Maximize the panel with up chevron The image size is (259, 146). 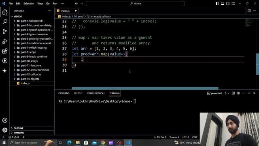tap(249, 93)
